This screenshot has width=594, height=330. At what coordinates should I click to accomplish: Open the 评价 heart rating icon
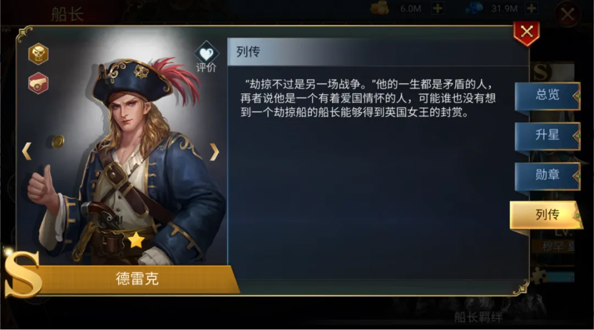pyautogui.click(x=206, y=57)
